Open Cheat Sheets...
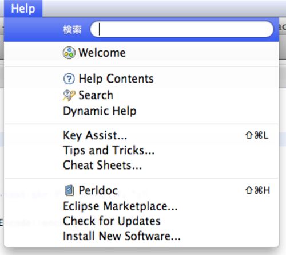Viewport: 286px width, 255px height. point(141,165)
